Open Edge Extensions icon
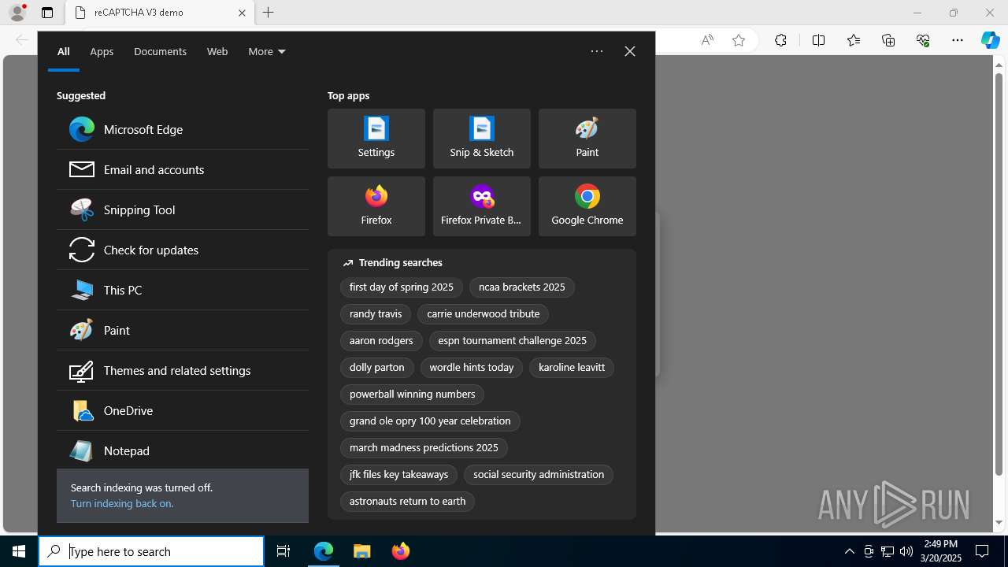The image size is (1008, 567). [x=780, y=40]
